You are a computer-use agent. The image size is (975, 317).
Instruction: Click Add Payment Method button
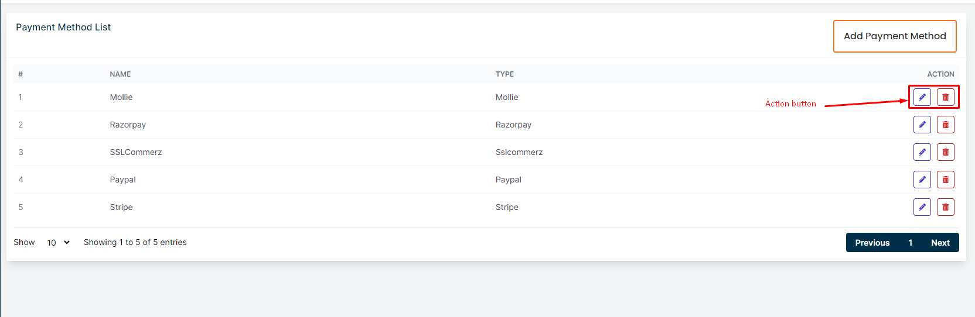pyautogui.click(x=895, y=36)
